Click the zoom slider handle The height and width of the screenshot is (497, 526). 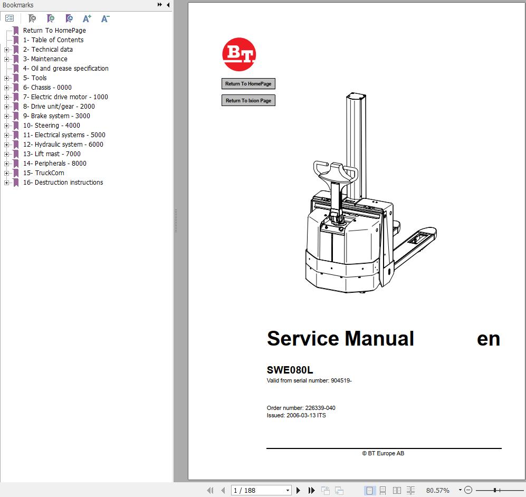pos(494,490)
